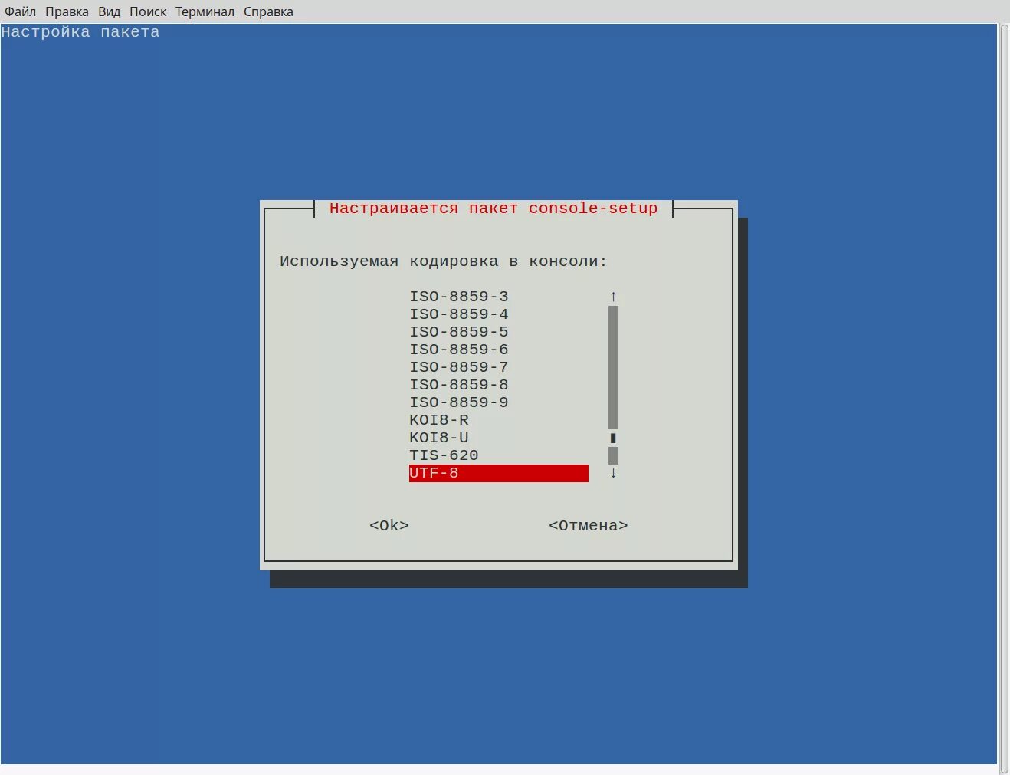
Task: Click the terminal window vertical scrollbar
Action: [1004, 398]
